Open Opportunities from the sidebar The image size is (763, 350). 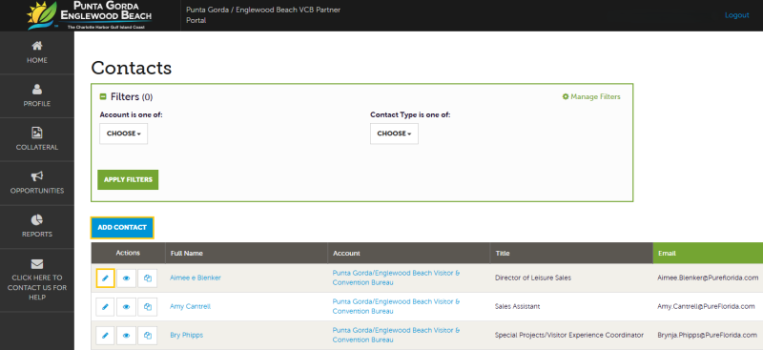click(37, 183)
